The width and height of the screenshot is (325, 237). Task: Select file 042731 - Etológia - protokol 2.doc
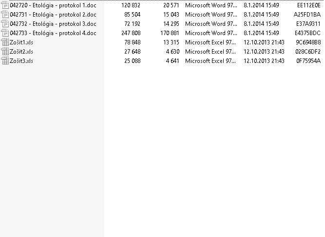point(53,15)
